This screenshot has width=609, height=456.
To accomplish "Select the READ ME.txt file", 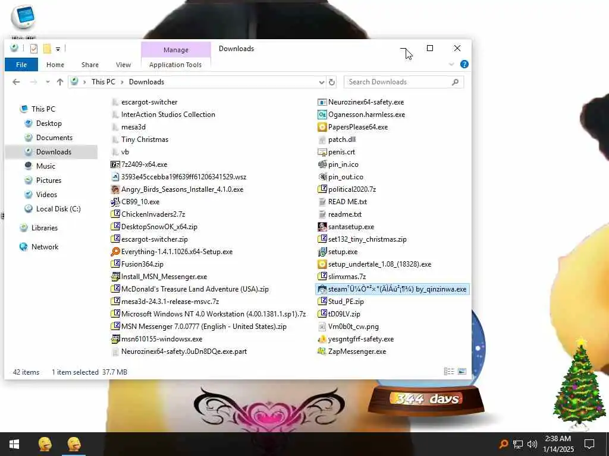I will click(347, 202).
